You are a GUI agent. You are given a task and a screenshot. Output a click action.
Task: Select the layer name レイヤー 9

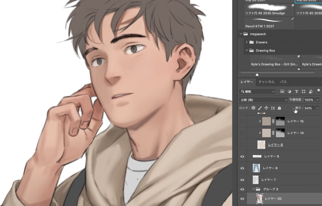point(272,156)
